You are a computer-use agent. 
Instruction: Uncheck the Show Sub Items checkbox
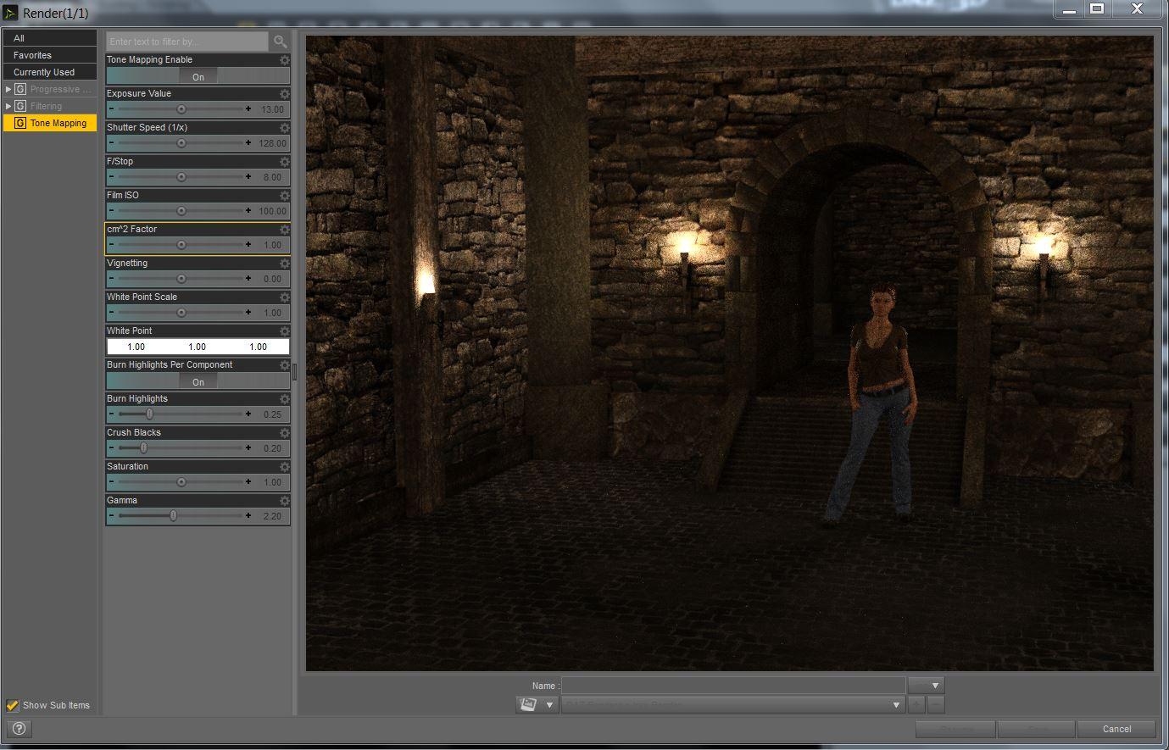(x=12, y=705)
